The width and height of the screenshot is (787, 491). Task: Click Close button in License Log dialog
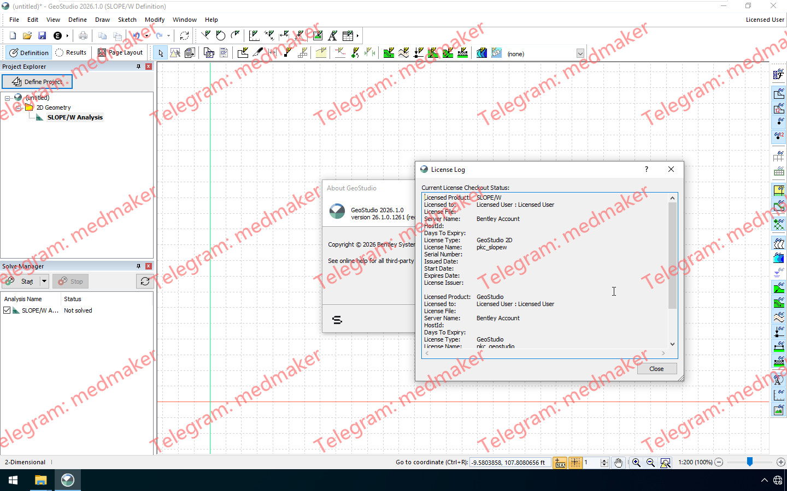click(x=656, y=369)
